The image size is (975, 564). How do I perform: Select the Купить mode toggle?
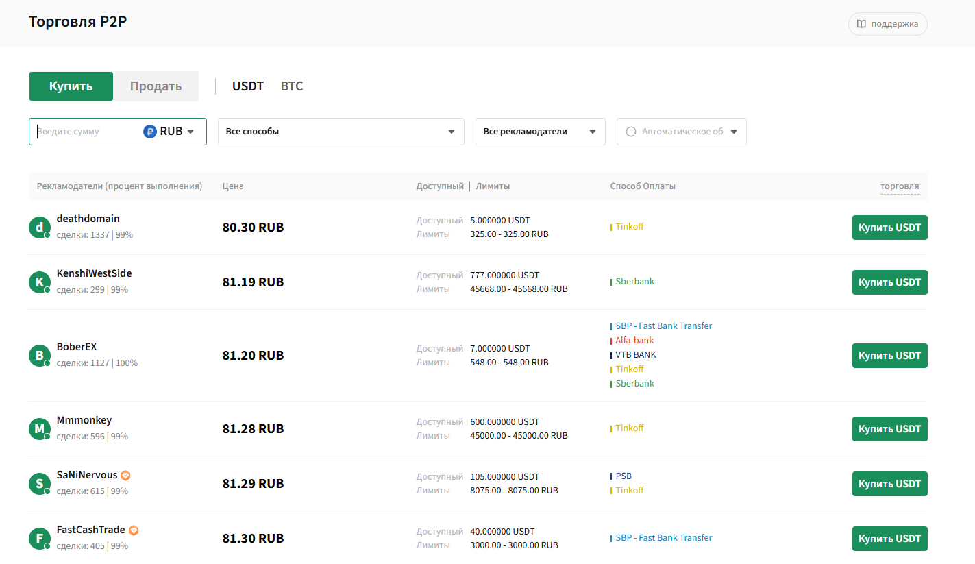coord(71,86)
